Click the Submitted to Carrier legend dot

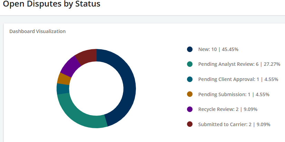point(189,124)
